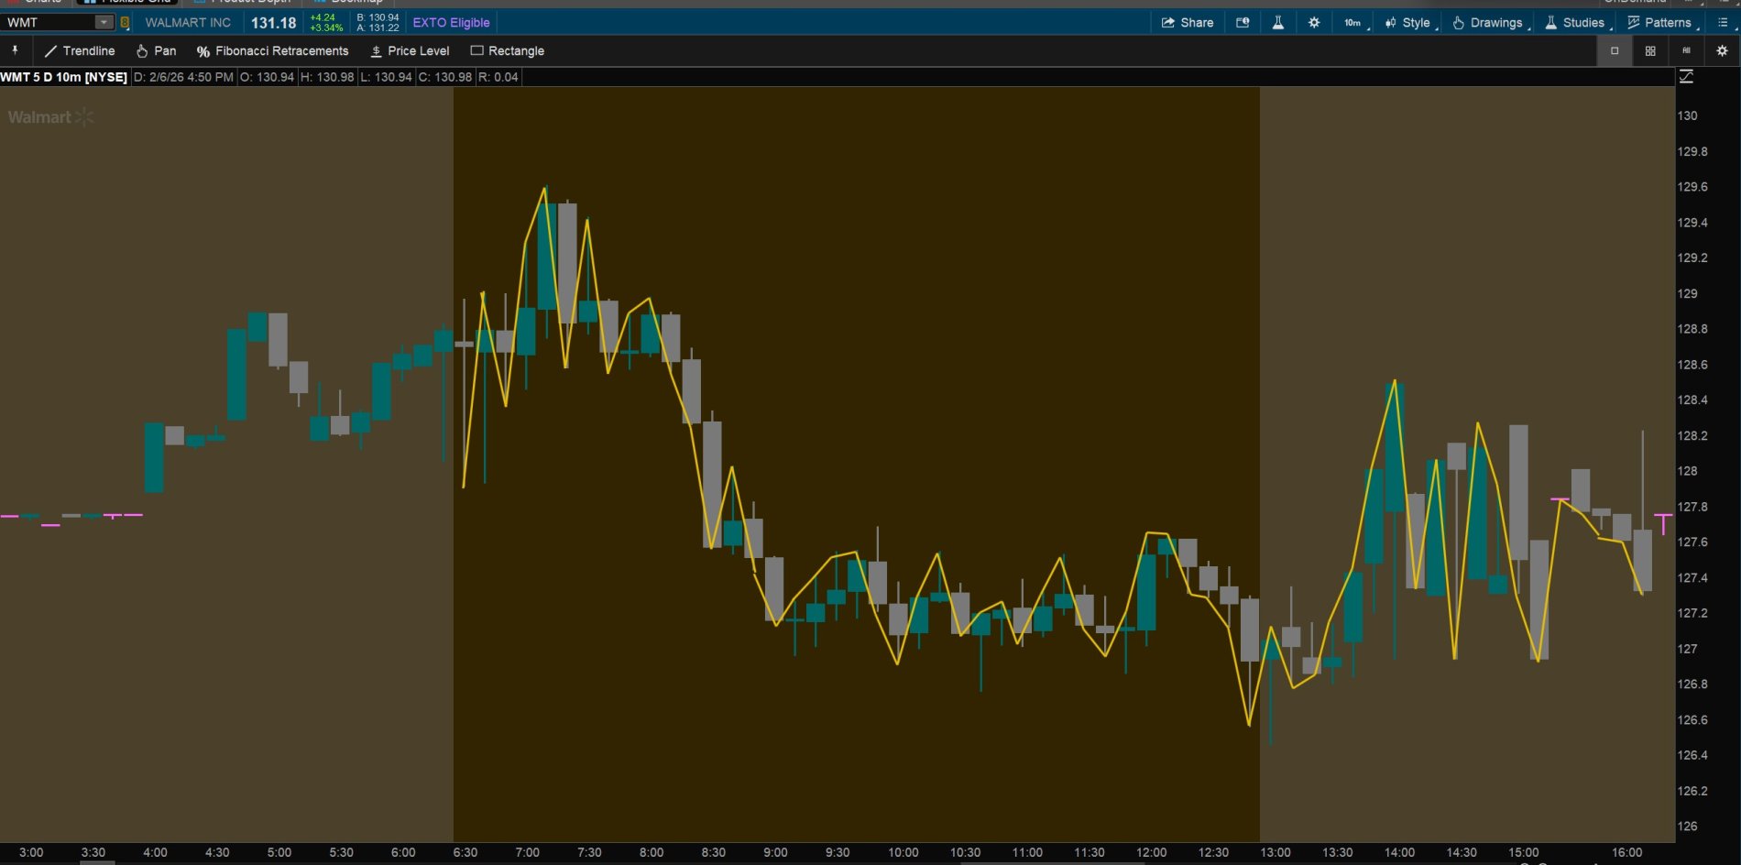
Task: Pick the Rectangle drawing tool
Action: pos(507,51)
